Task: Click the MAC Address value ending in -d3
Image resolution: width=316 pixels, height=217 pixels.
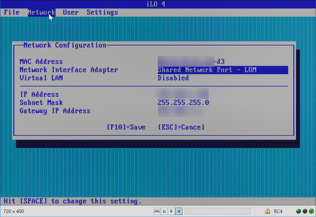Action: 191,61
